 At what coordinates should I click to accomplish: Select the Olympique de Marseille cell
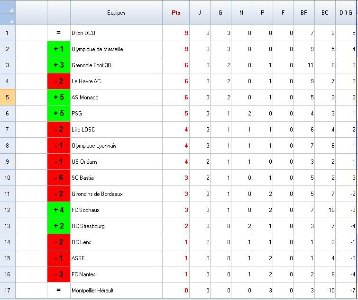pos(116,49)
